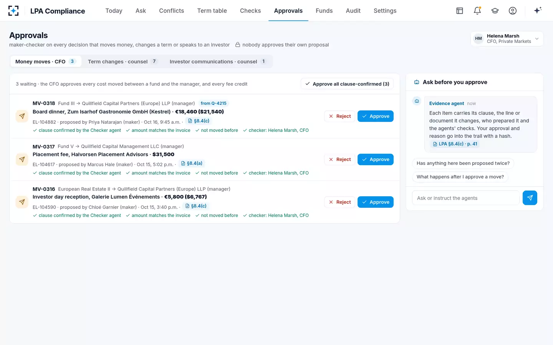Viewport: 553px width, 345px height.
Task: Open the Audit page
Action: coord(353,11)
